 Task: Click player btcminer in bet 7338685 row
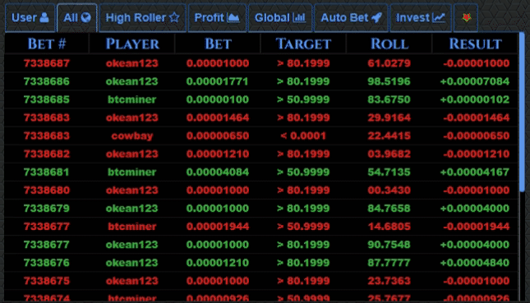pos(132,99)
